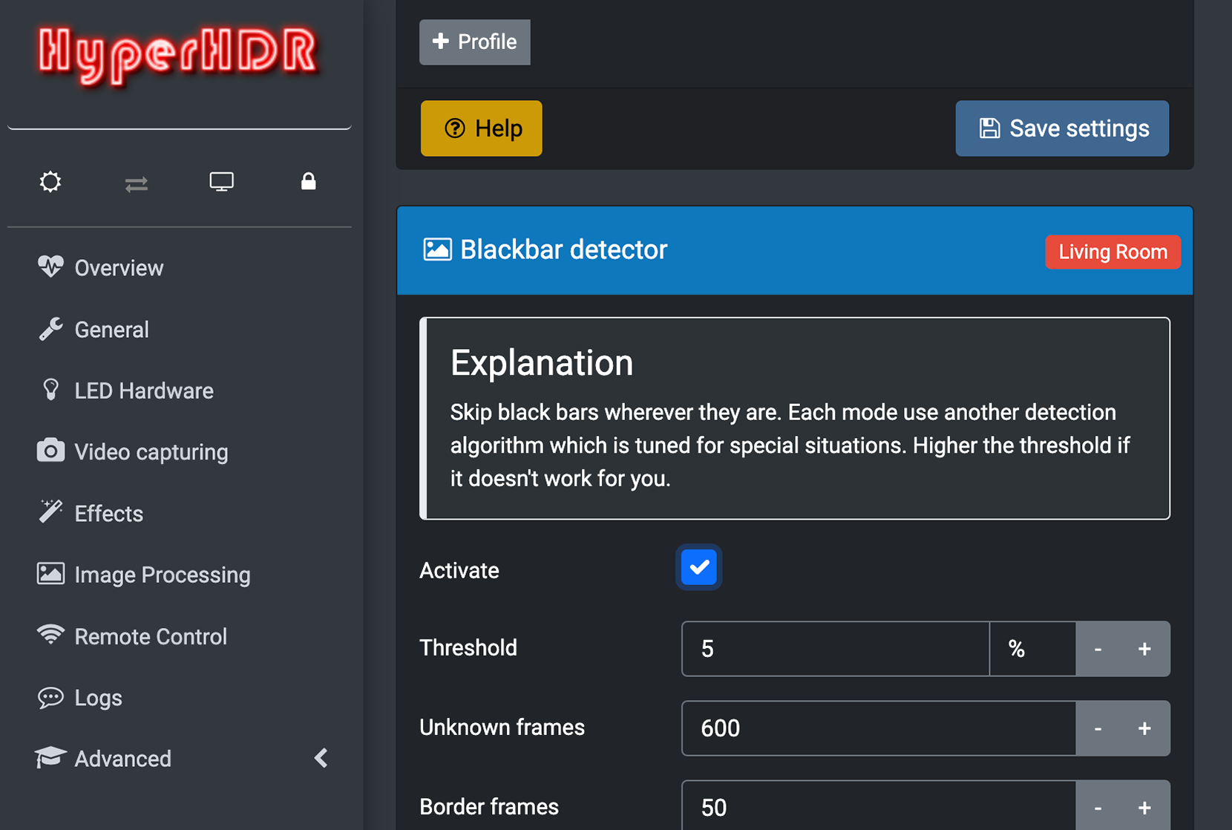Go to the LED Hardware page
Viewport: 1232px width, 830px height.
143,391
